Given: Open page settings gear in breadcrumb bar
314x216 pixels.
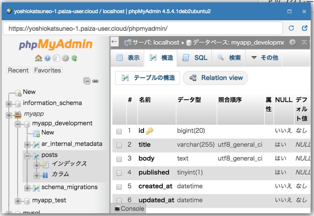Looking at the screenshot, I should coord(293,42).
